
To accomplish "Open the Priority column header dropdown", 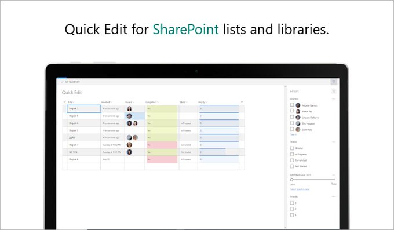I will [x=203, y=102].
